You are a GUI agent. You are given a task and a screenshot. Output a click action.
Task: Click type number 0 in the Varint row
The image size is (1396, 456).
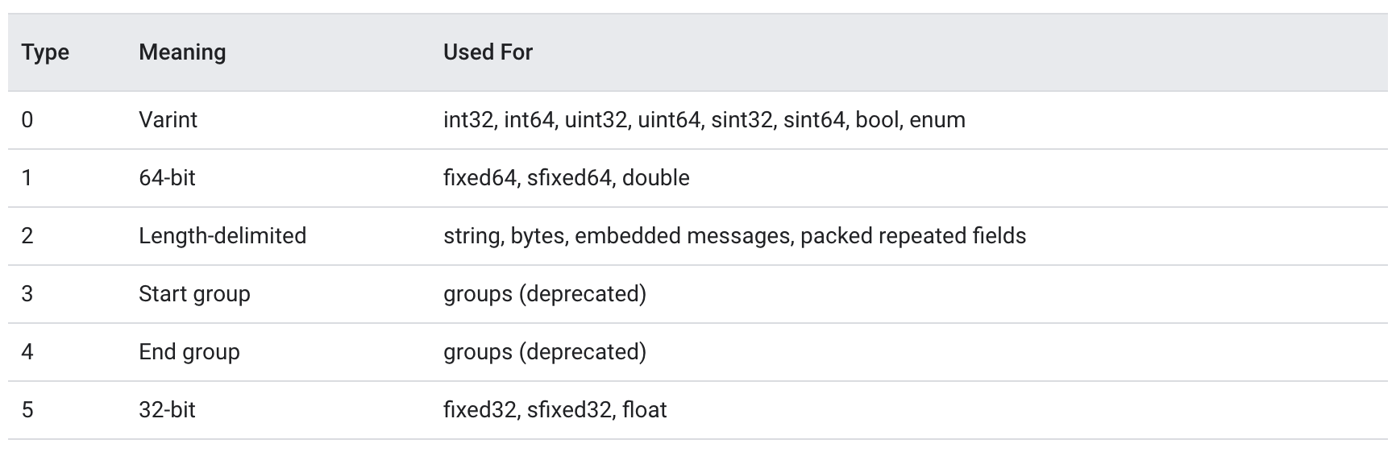pos(27,120)
